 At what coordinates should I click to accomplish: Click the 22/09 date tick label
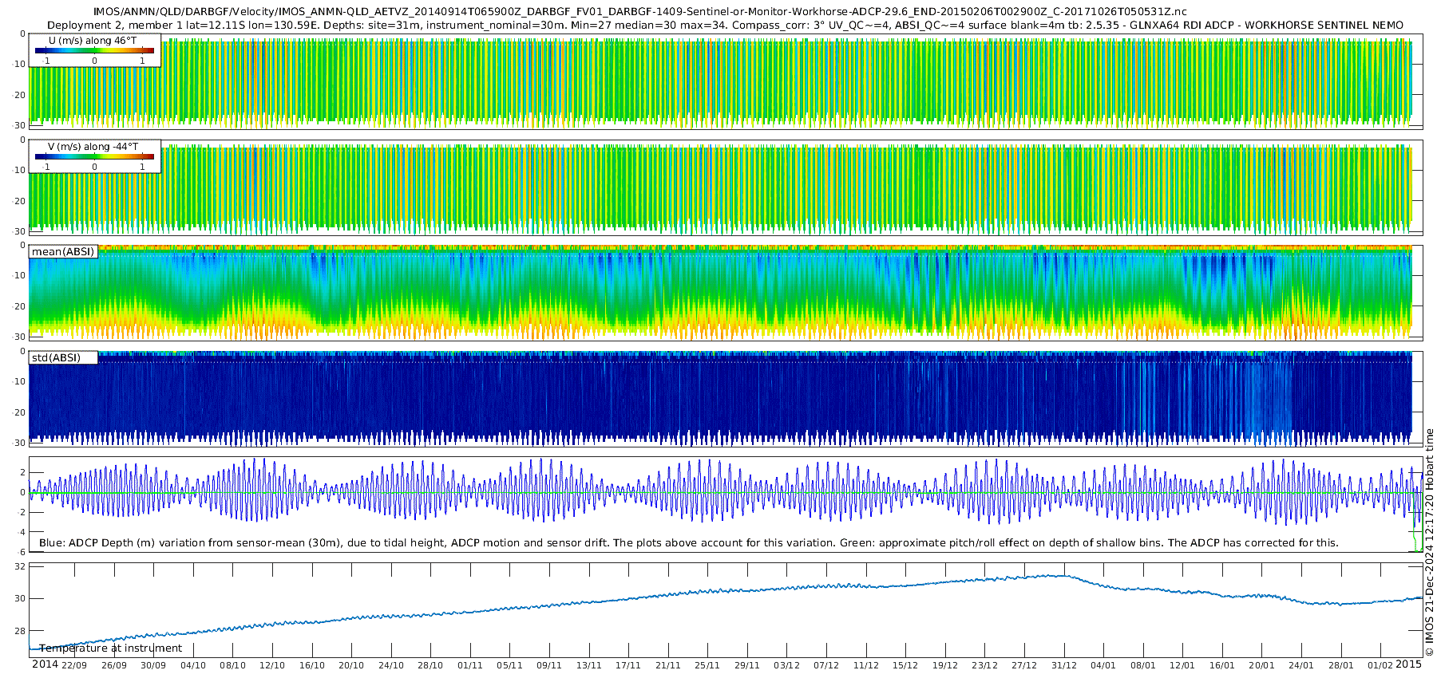pos(74,665)
